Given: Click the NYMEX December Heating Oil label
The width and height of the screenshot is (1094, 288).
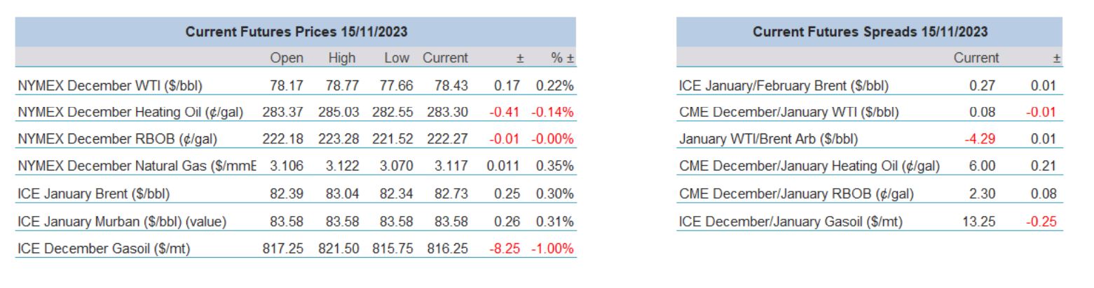Looking at the screenshot, I should click(130, 113).
